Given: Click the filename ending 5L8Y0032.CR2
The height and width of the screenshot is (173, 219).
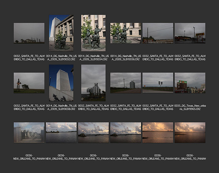Looking at the screenshot, I should click(61, 58).
